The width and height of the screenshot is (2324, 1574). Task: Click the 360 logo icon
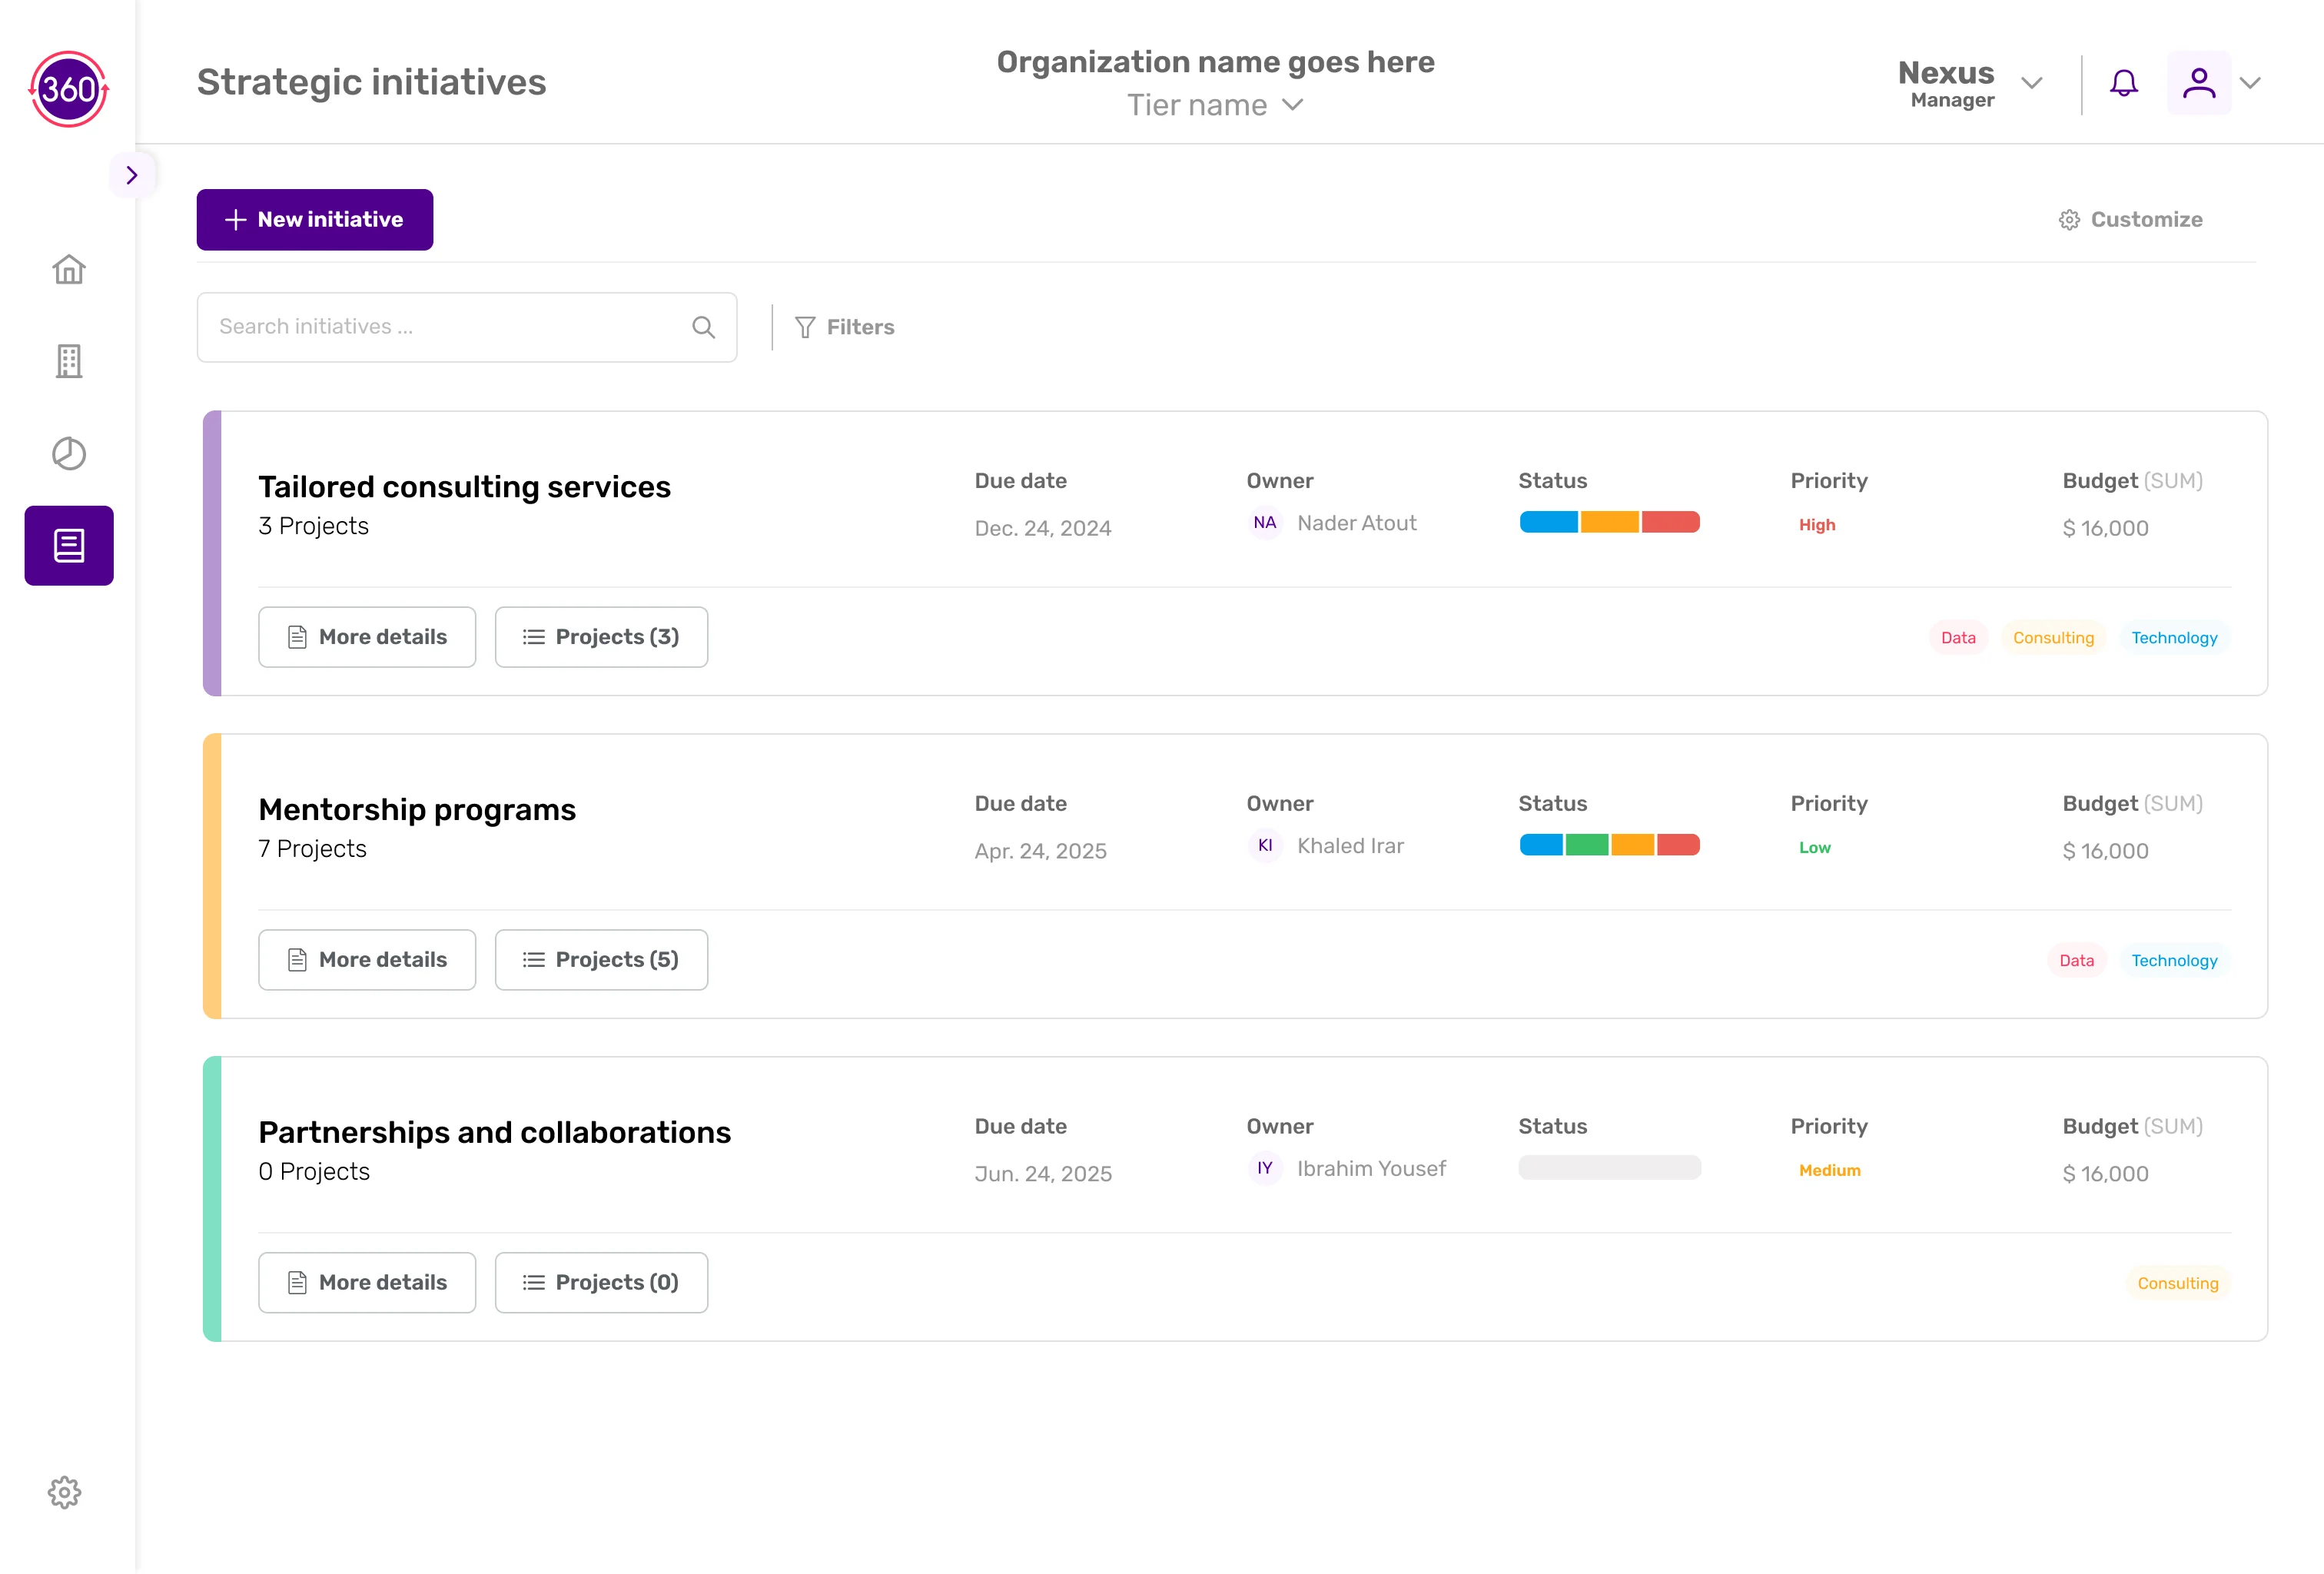68,89
